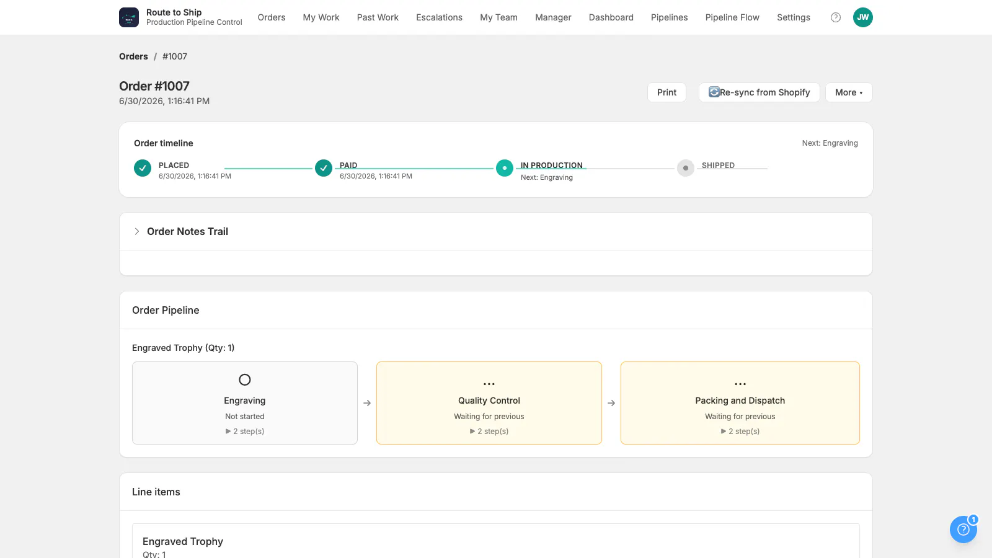Click the 'Engraved Trophy (Qty: 1)' pipeline label
Viewport: 992px width, 558px height.
point(184,348)
